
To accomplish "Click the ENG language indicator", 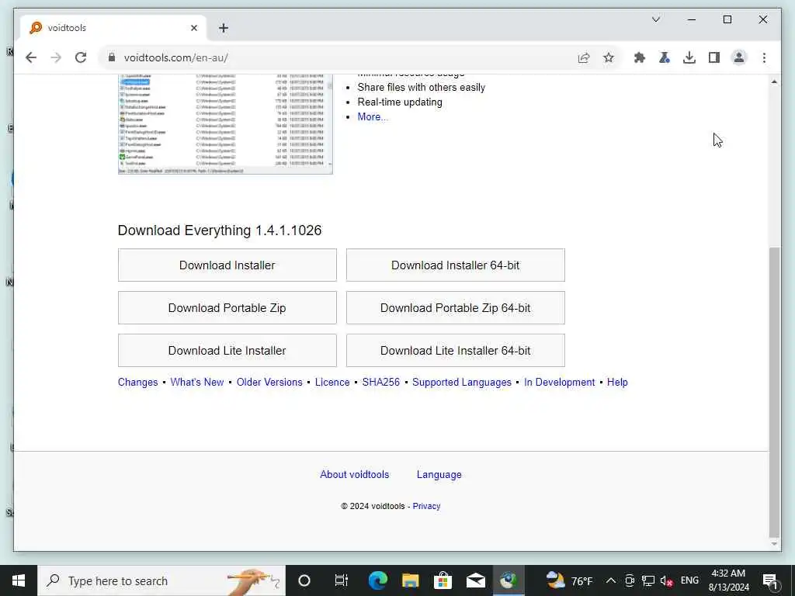I will click(689, 580).
